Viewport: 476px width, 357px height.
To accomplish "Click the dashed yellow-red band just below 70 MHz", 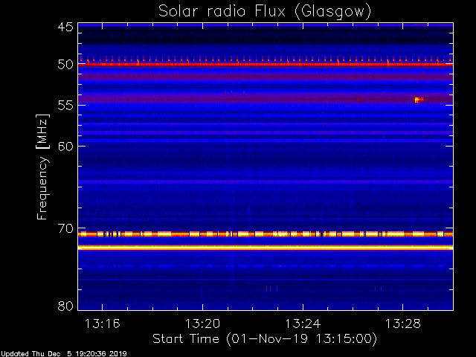I will point(266,234).
